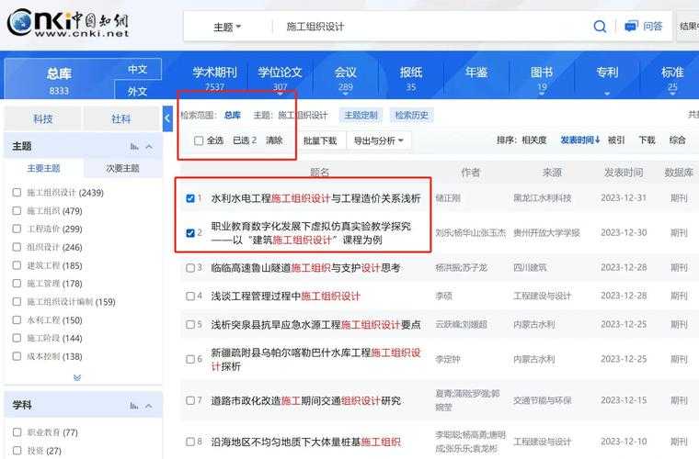Expand 学位论文 tab arrow
The width and height of the screenshot is (699, 459).
click(280, 94)
